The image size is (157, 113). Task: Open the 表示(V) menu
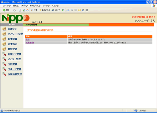click(25, 6)
